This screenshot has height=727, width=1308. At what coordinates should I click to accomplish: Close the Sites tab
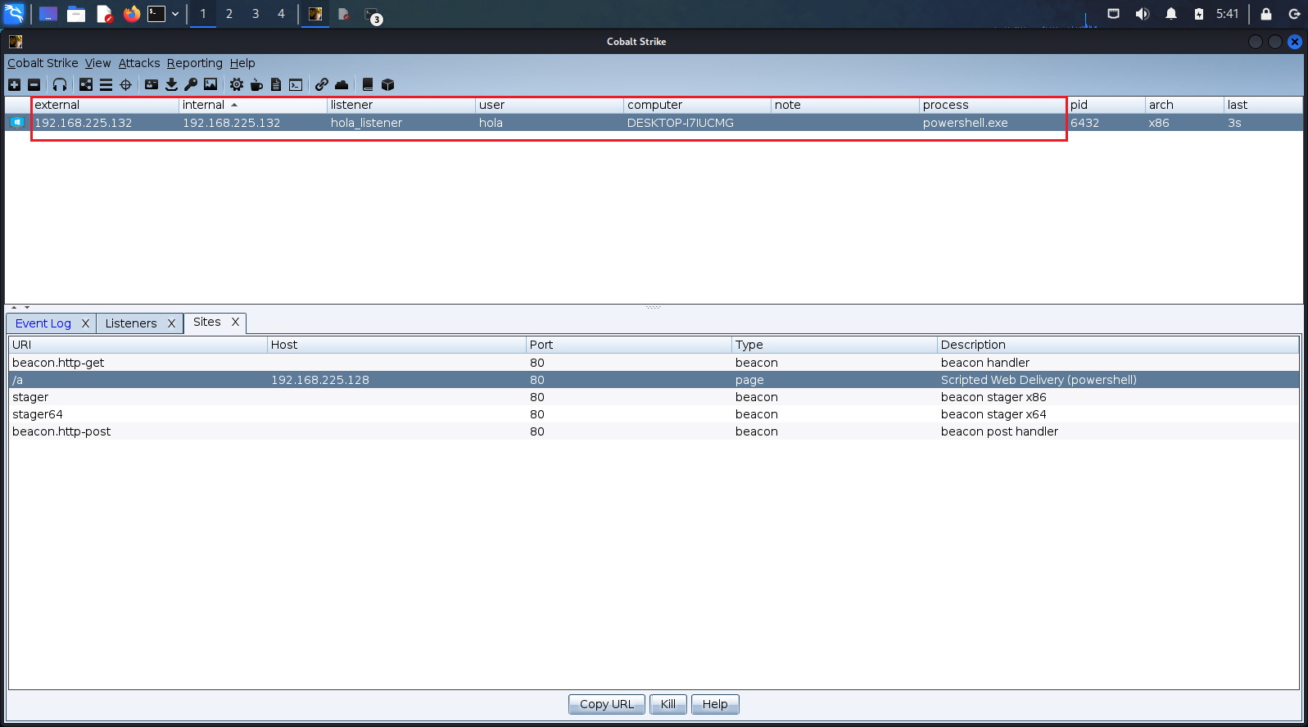[x=235, y=322]
